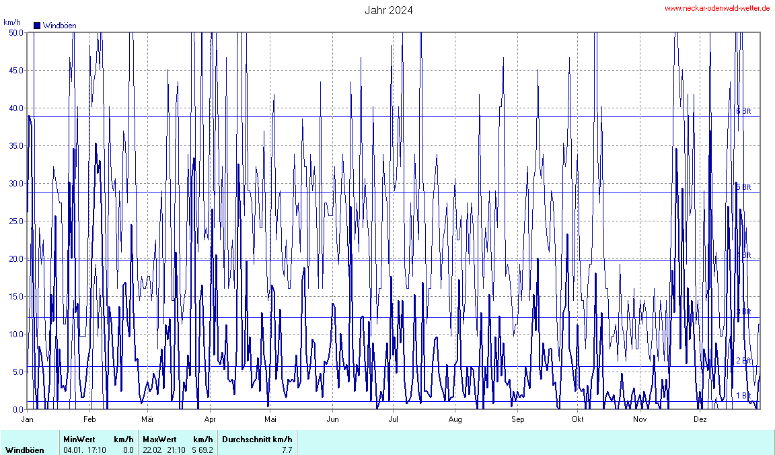This screenshot has height=455, width=775.
Task: Click the 5 Bft threshold label
Action: (x=743, y=187)
